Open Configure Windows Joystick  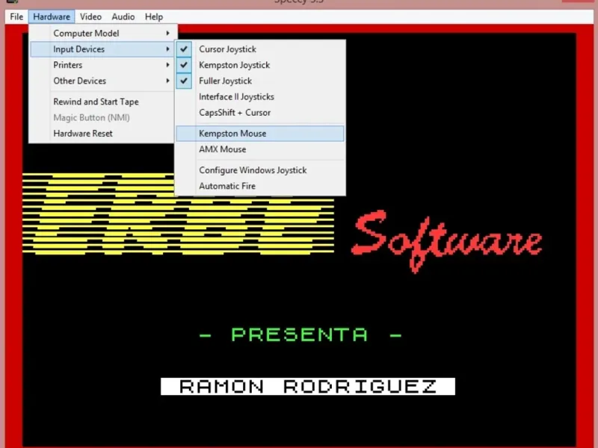pos(260,170)
